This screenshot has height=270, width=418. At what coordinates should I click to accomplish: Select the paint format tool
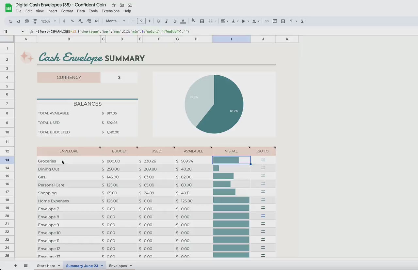35,21
